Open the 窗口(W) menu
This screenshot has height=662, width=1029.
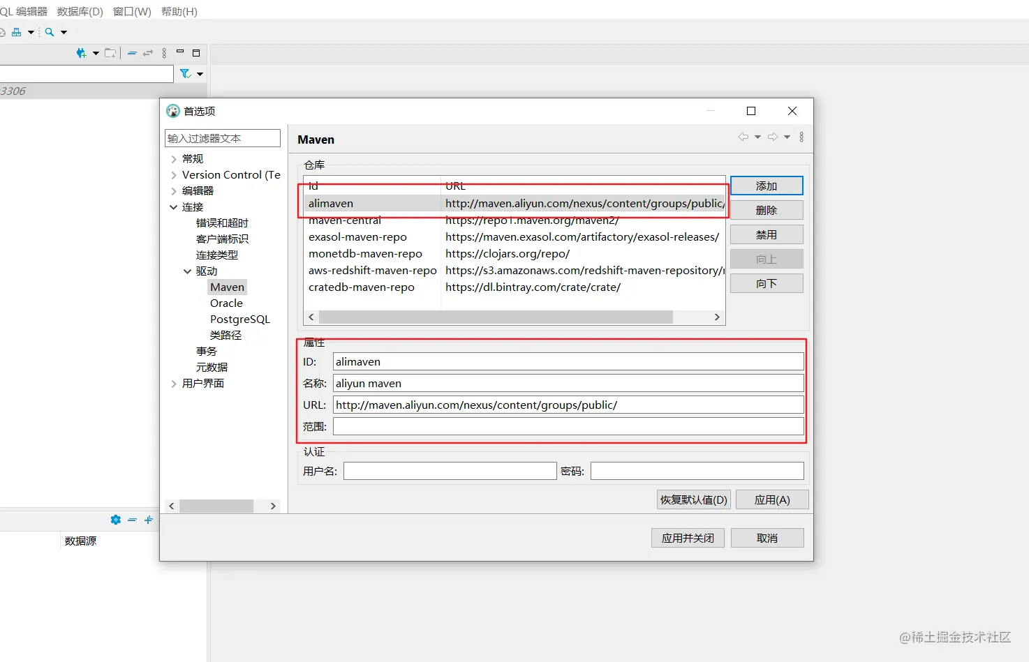tap(132, 11)
